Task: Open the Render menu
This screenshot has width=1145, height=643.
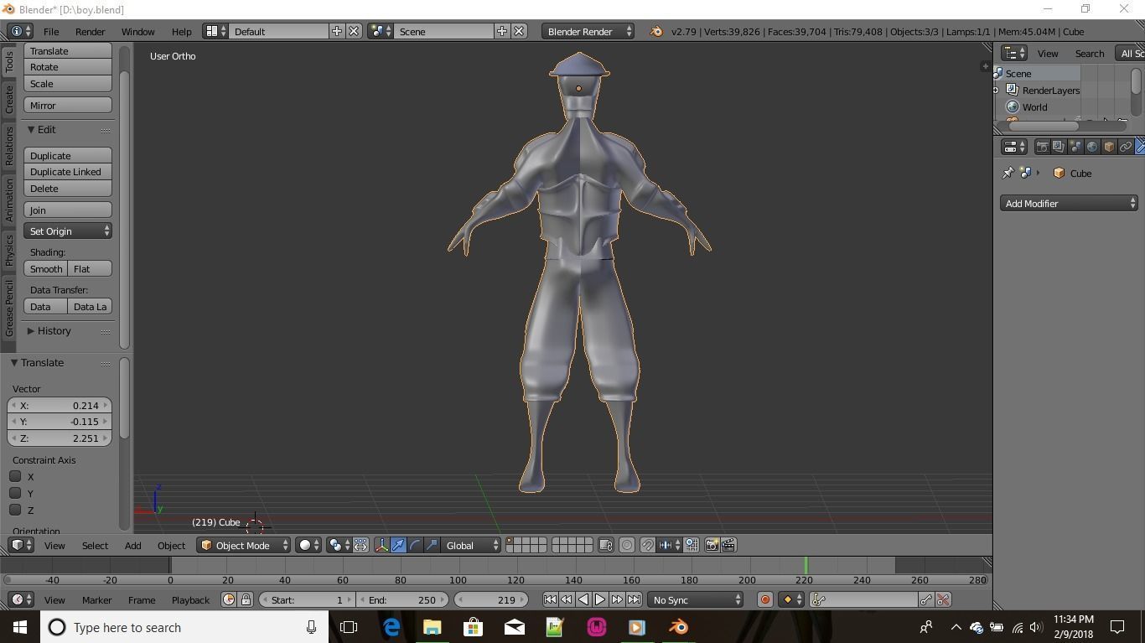Action: 90,32
